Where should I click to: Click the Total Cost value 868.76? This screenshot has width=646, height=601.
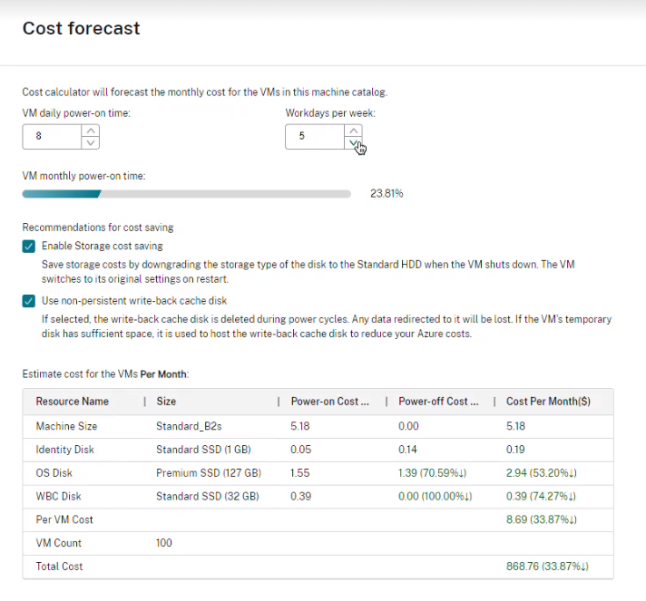click(547, 567)
